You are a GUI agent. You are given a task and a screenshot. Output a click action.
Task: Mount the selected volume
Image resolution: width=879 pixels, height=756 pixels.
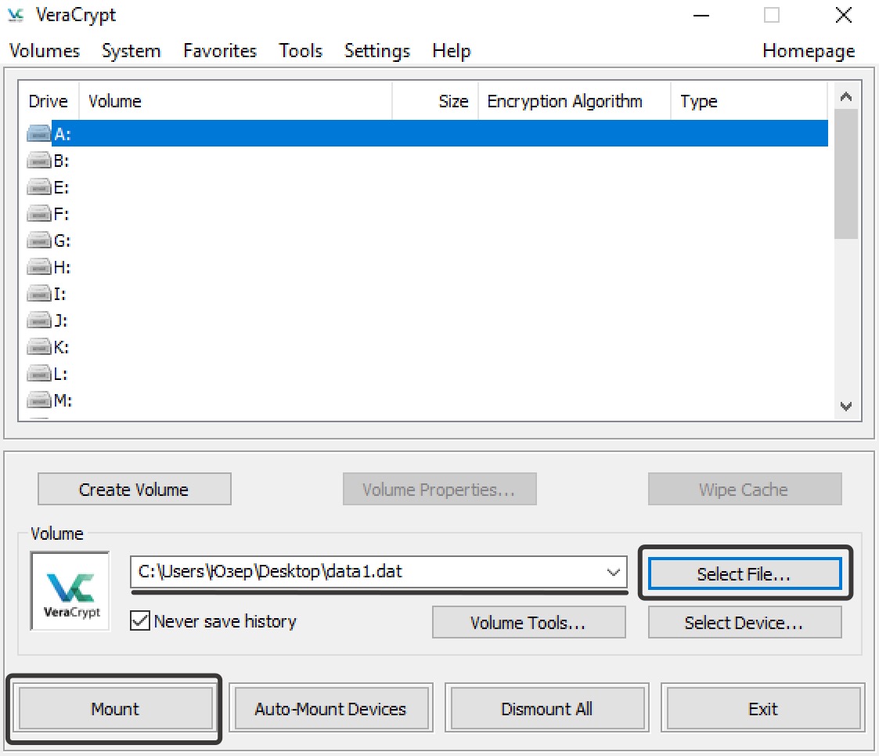(x=115, y=709)
